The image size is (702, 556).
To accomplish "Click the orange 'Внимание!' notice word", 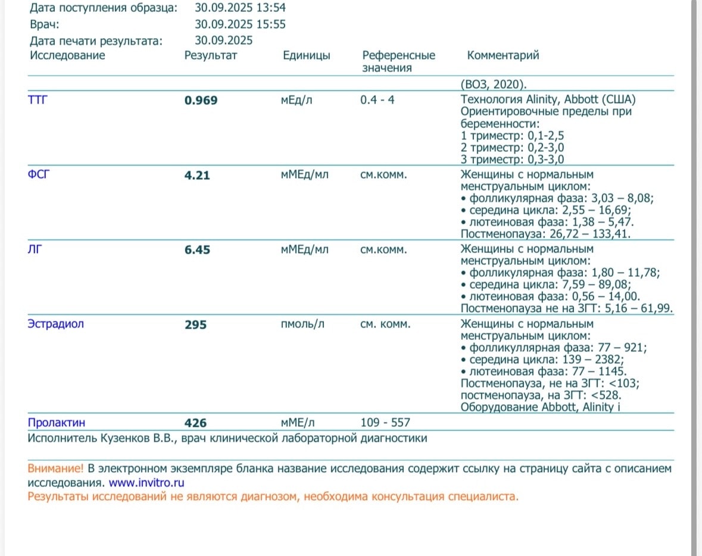I will point(55,468).
